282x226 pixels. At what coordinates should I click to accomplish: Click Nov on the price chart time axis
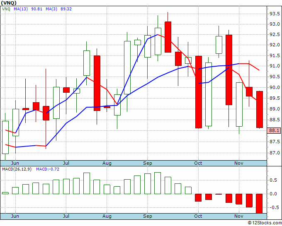coord(239,163)
